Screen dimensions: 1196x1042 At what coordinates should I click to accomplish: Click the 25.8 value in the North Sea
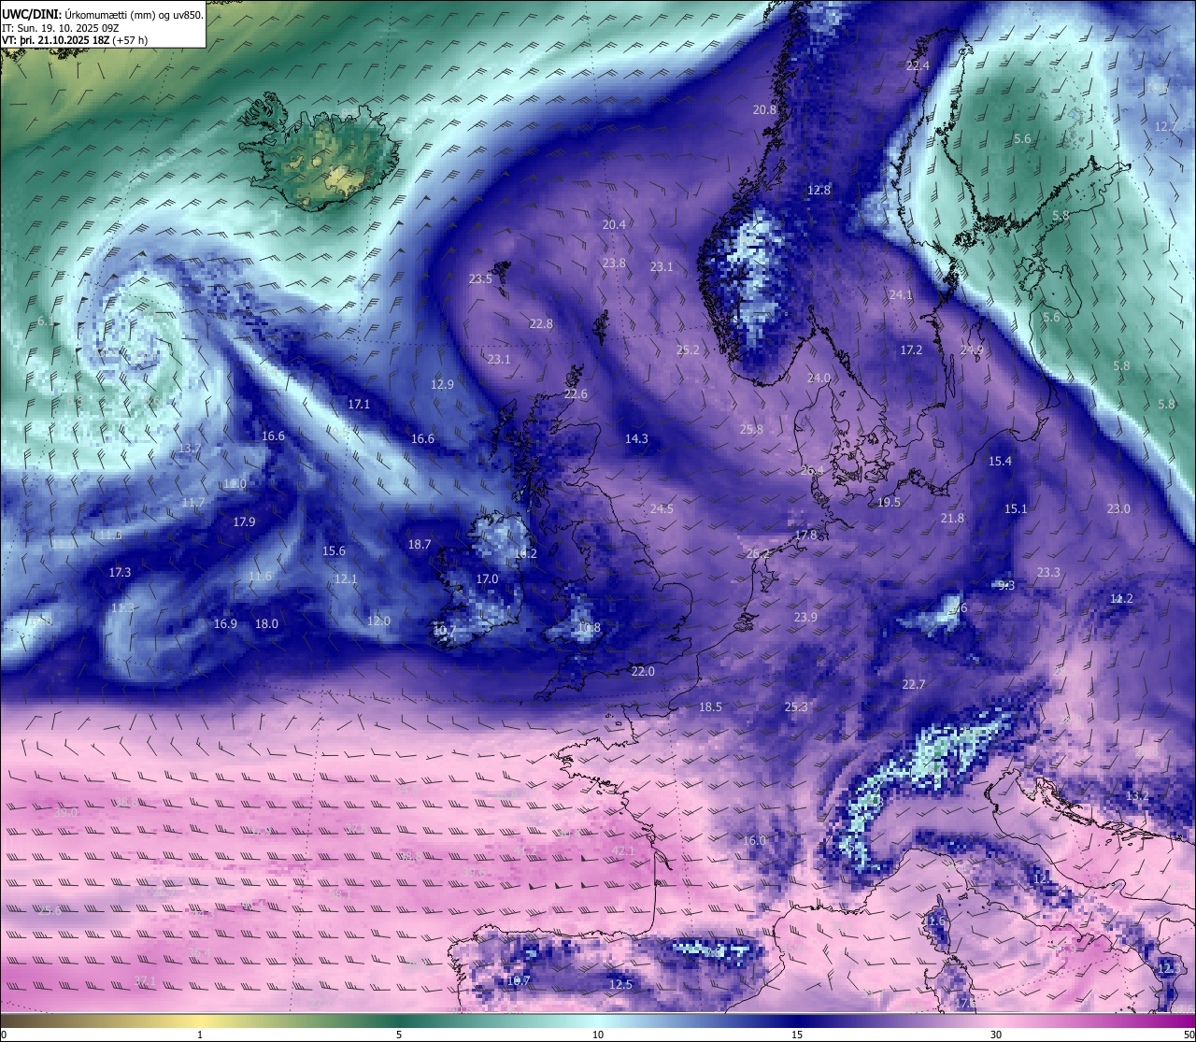pos(751,430)
